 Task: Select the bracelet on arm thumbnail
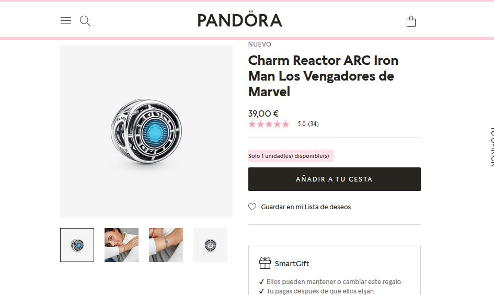pos(166,245)
